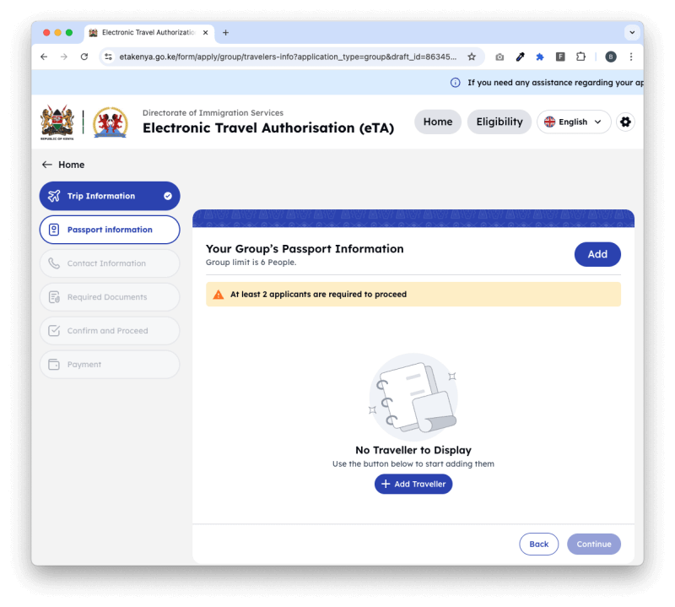
Task: Click the eyedropper extension icon
Action: (520, 57)
